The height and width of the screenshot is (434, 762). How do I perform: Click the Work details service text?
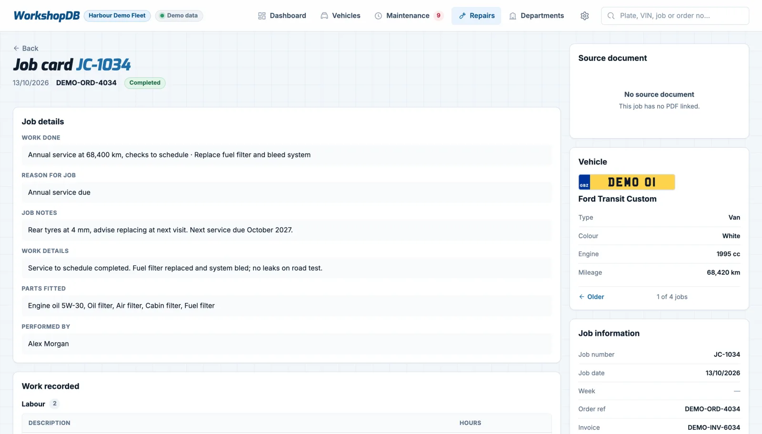(x=175, y=268)
